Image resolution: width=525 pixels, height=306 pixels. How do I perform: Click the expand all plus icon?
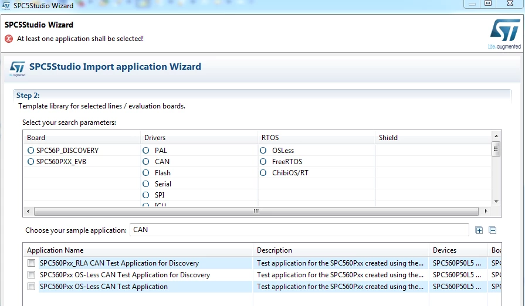[479, 230]
